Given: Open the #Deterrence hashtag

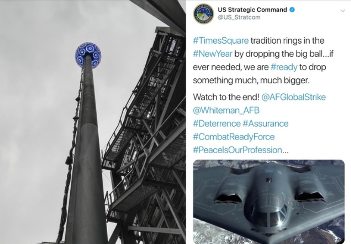Looking at the screenshot, I should pyautogui.click(x=217, y=124).
